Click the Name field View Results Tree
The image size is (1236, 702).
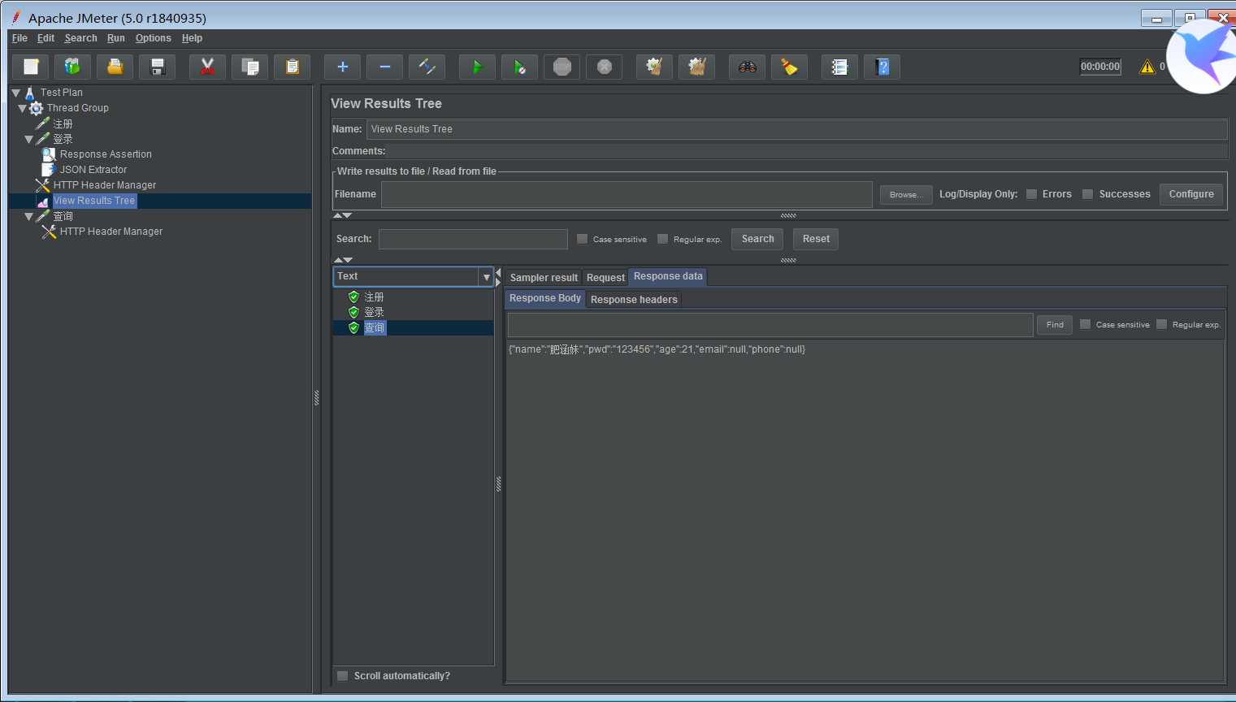click(796, 129)
